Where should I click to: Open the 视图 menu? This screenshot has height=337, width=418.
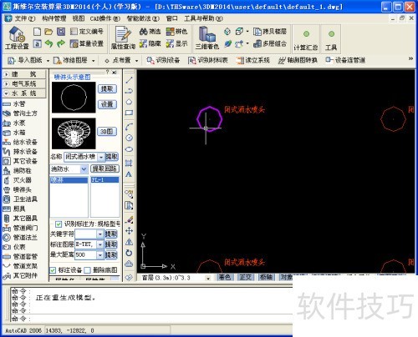79,18
